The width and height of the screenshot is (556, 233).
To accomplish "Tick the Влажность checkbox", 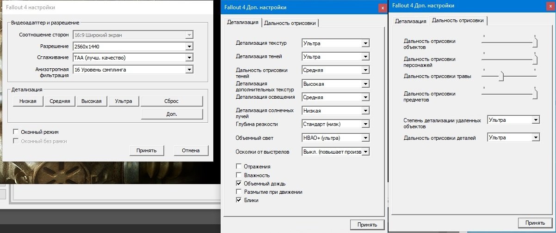I will point(239,175).
